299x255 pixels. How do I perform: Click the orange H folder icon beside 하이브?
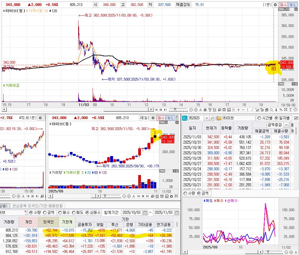pyautogui.click(x=219, y=118)
